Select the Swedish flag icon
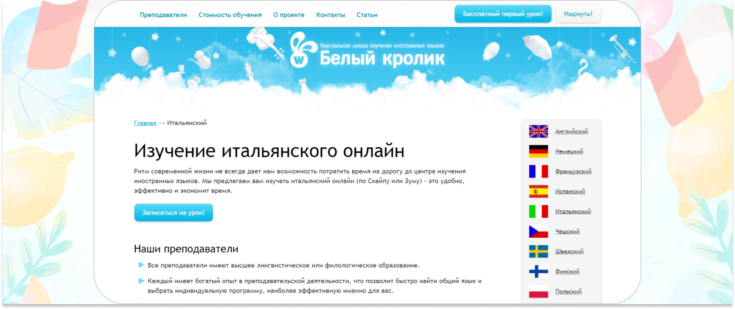This screenshot has width=735, height=309. click(x=538, y=252)
